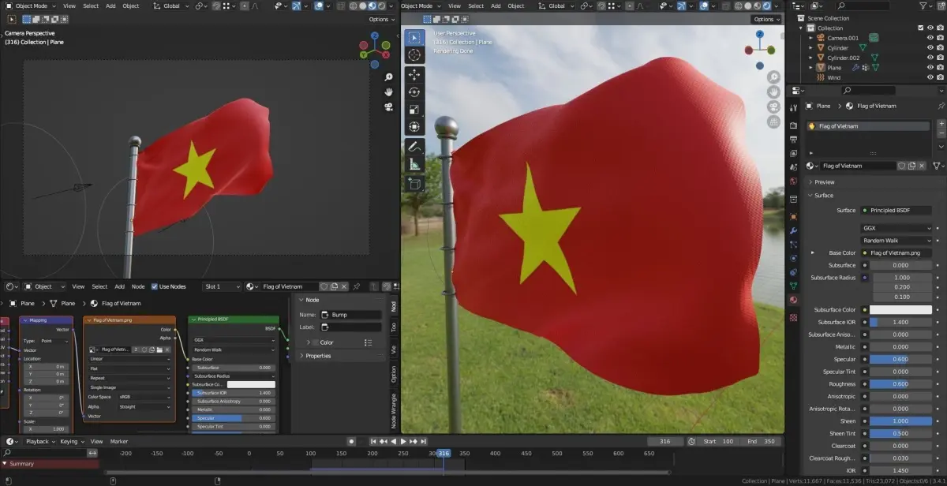947x486 pixels.
Task: Open Options dropdown in right viewport
Action: click(767, 19)
